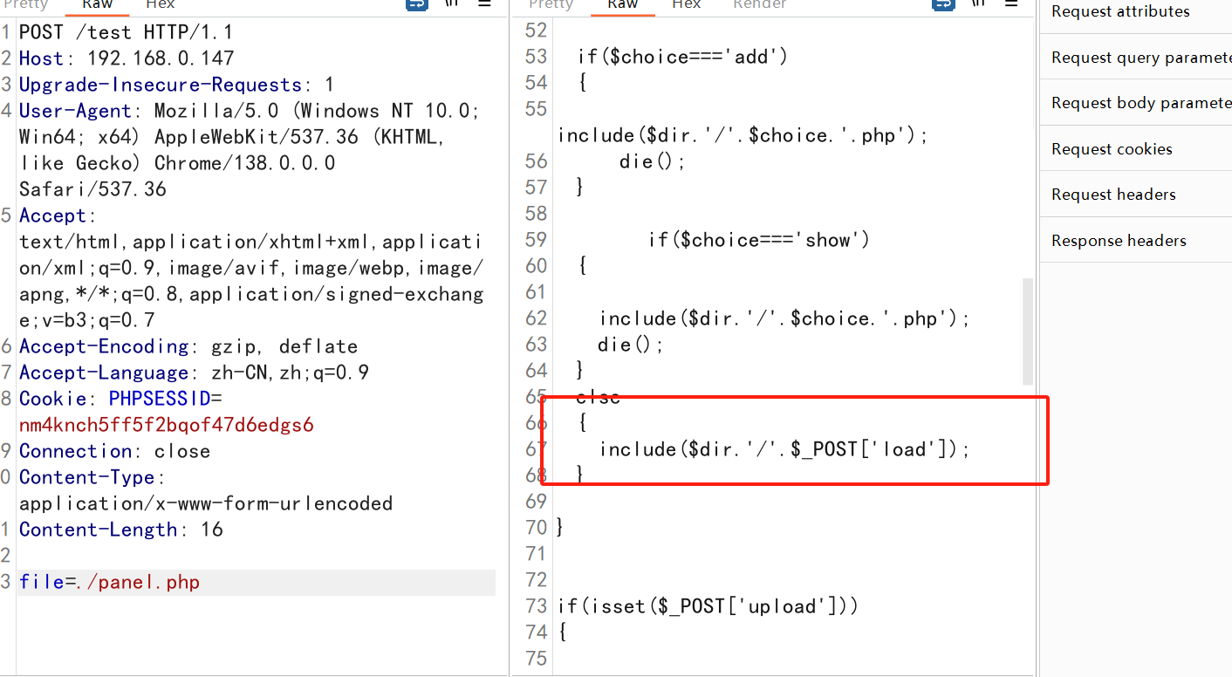Screen dimensions: 1232x677
Task: Click the Accept header name
Action: 52,215
